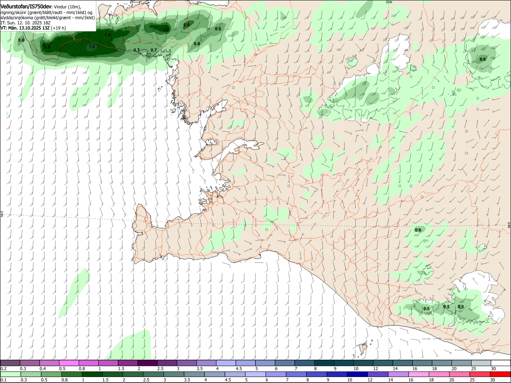Click the 'VT: Mán. 13.10.2025 13Z' valid time

click(x=25, y=28)
